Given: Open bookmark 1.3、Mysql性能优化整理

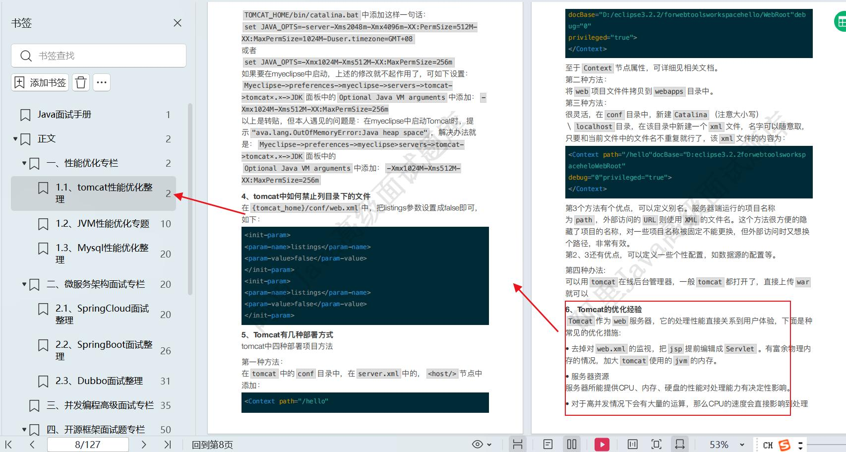Looking at the screenshot, I should point(102,254).
